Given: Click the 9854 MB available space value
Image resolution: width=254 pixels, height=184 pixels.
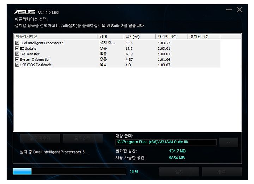Looking at the screenshot, I should pos(177,158).
